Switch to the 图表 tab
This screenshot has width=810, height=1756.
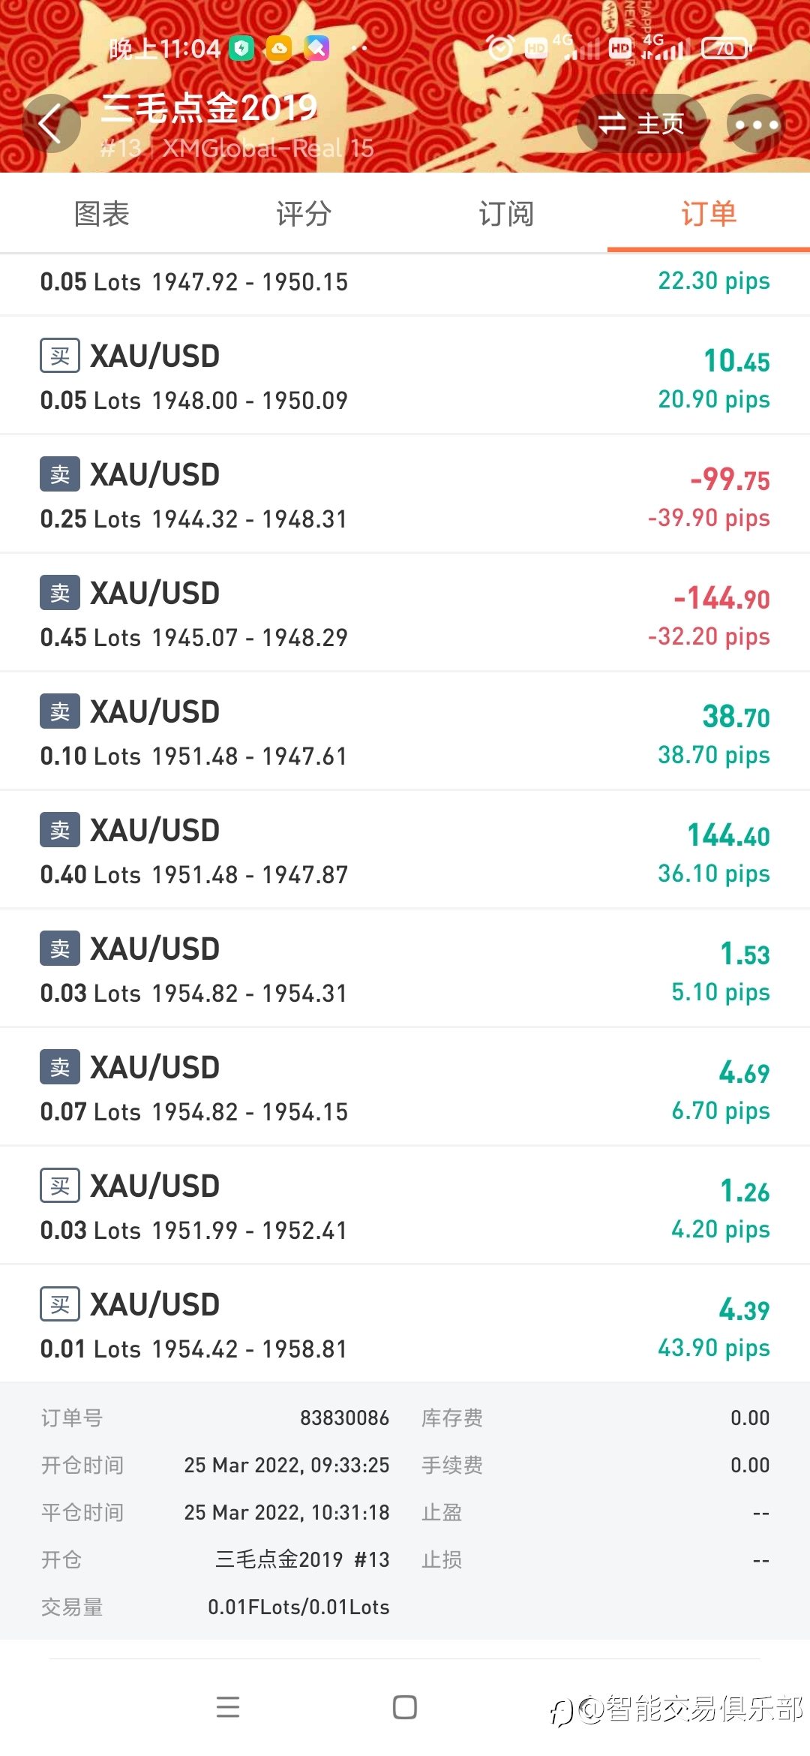coord(101,214)
